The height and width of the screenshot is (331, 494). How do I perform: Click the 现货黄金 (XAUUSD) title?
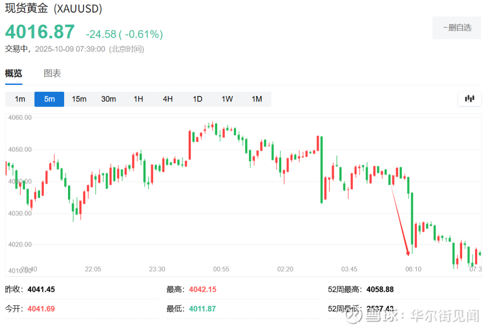(54, 9)
